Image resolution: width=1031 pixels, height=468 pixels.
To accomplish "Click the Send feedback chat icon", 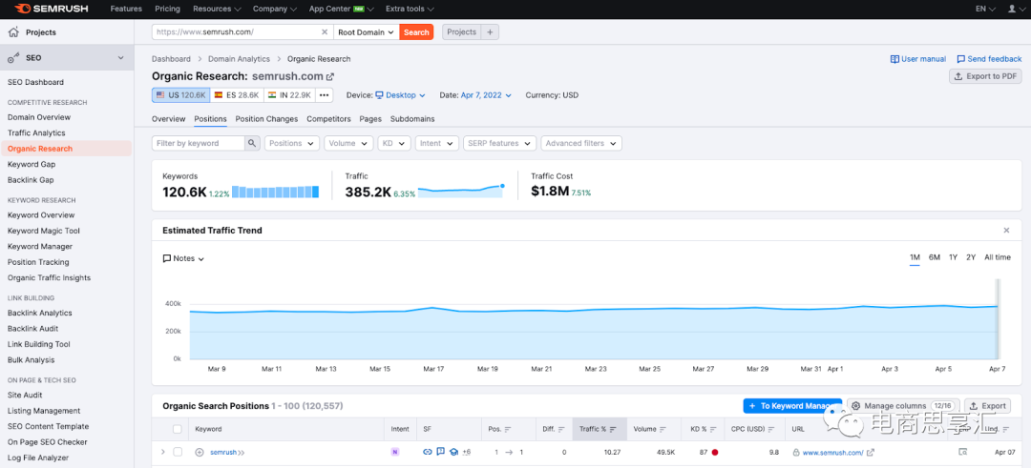I will (x=960, y=59).
